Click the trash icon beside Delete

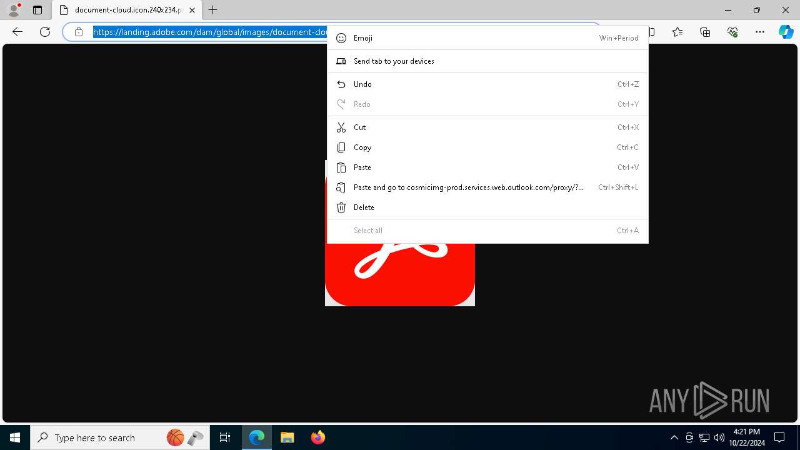tap(341, 207)
